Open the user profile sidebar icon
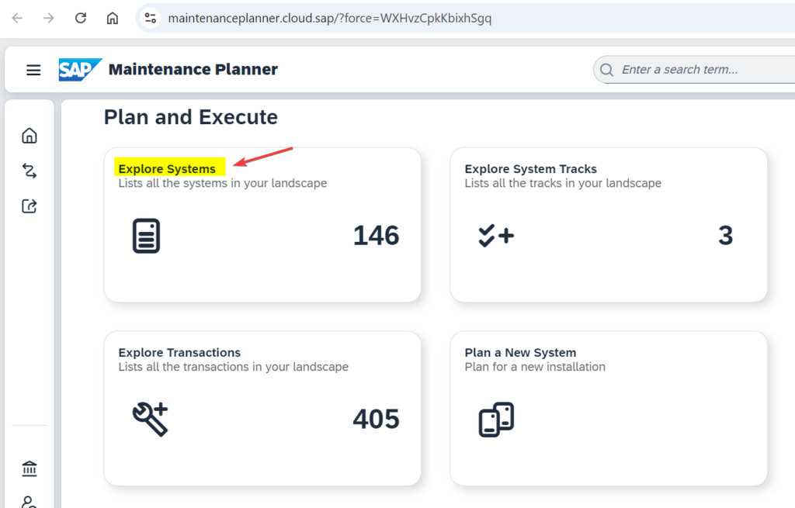The height and width of the screenshot is (508, 795). click(x=30, y=502)
